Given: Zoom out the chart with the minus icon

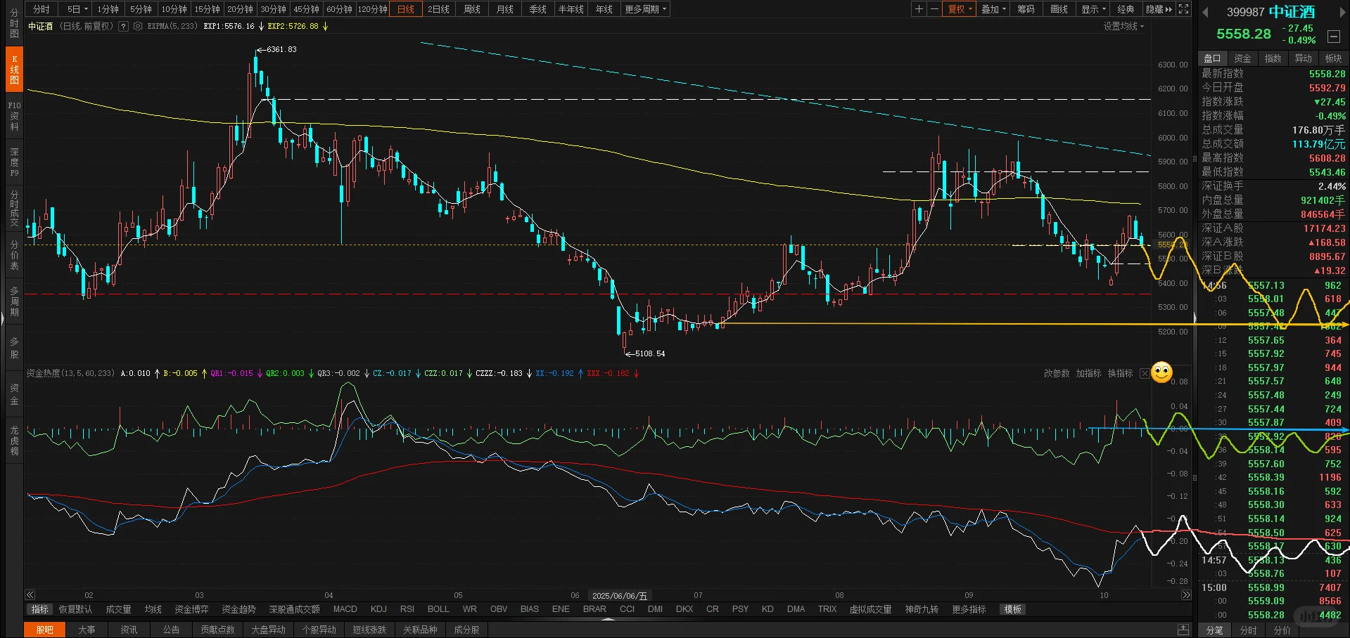Looking at the screenshot, I should (934, 9).
